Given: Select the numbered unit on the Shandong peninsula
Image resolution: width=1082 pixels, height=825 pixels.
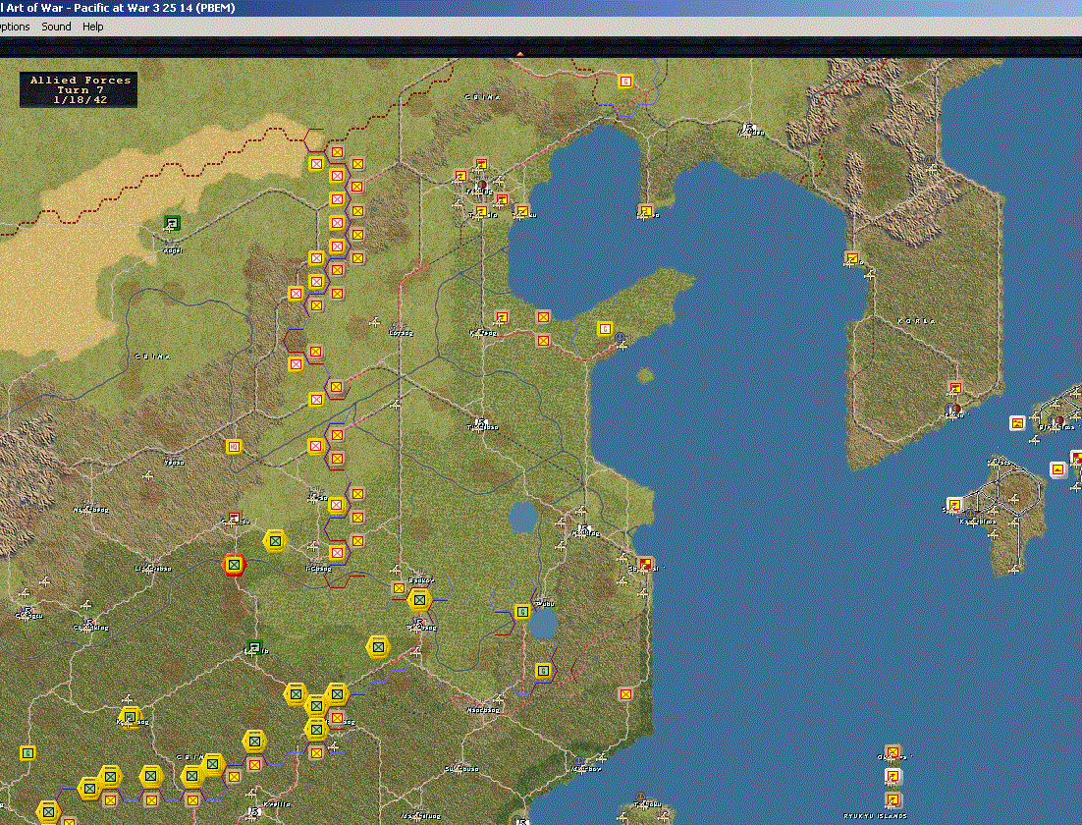Looking at the screenshot, I should click(x=605, y=329).
